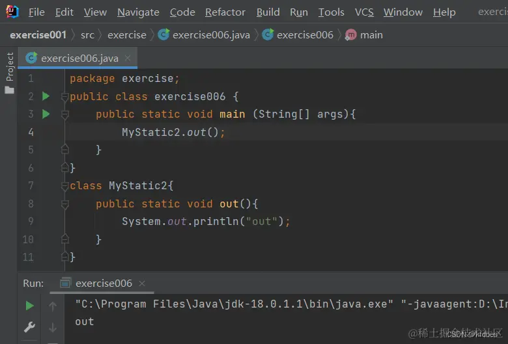This screenshot has height=344, width=508.
Task: Click the exercise006 class breadcrumb
Action: click(x=305, y=35)
